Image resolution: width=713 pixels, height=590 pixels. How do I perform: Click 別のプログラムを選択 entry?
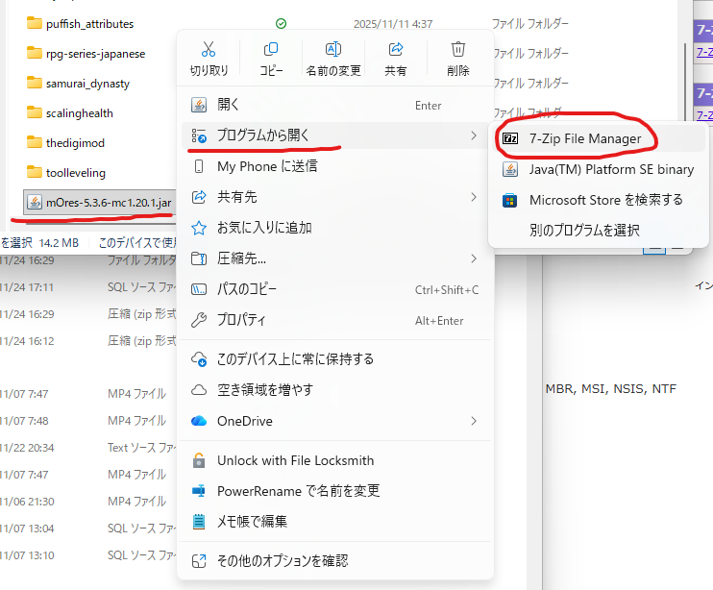(584, 230)
